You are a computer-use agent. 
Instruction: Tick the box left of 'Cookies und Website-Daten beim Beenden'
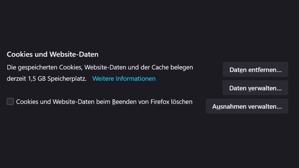tap(10, 101)
